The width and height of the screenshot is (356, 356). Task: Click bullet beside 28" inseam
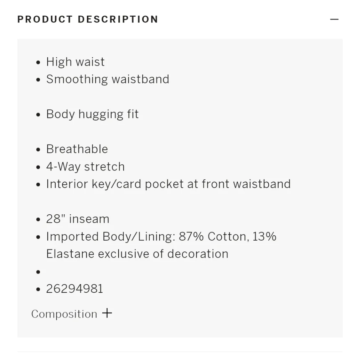[38, 220]
